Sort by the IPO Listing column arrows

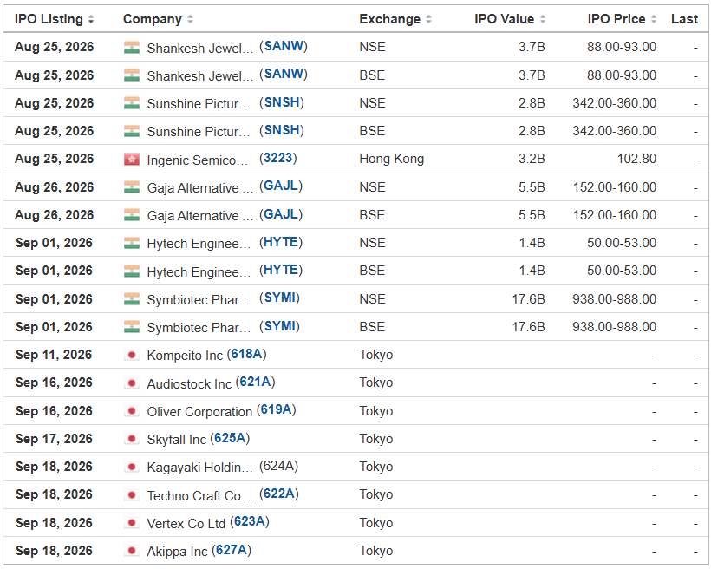pyautogui.click(x=91, y=19)
